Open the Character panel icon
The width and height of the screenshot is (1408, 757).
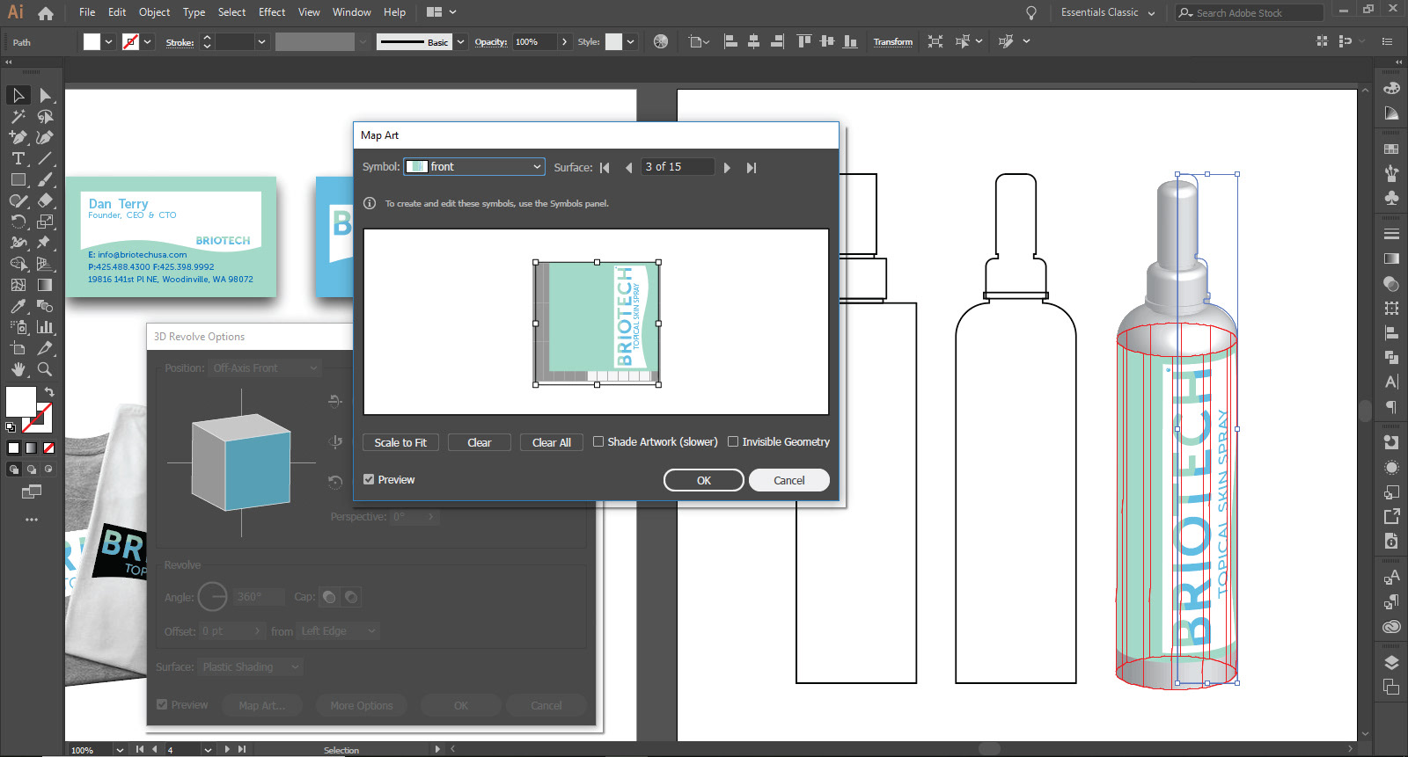(x=1391, y=382)
